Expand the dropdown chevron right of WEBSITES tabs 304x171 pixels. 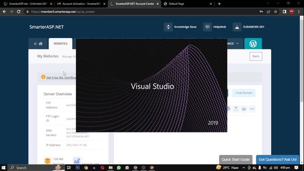click(x=237, y=44)
